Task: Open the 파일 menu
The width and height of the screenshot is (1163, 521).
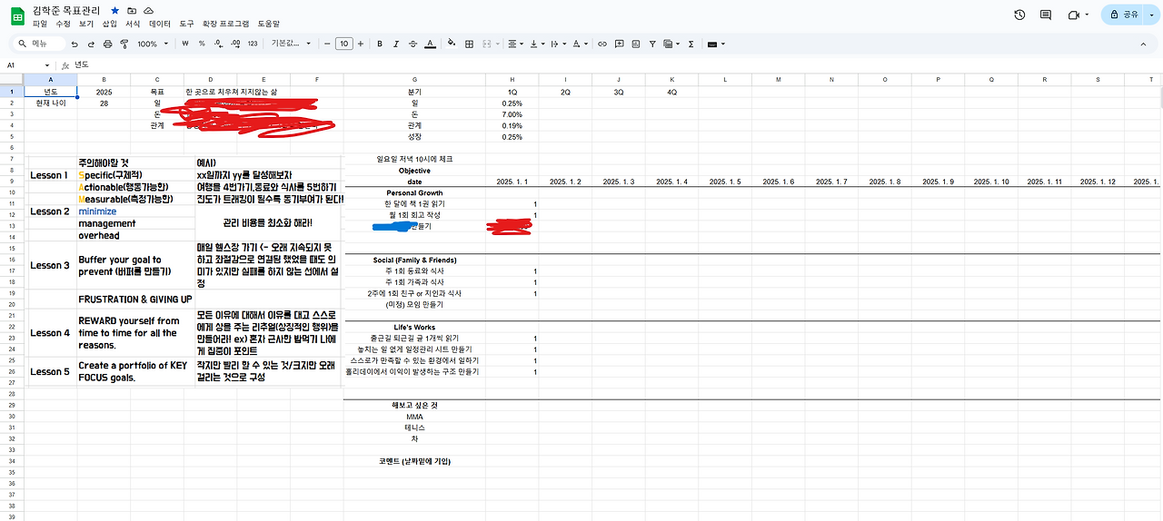Action: (x=40, y=24)
